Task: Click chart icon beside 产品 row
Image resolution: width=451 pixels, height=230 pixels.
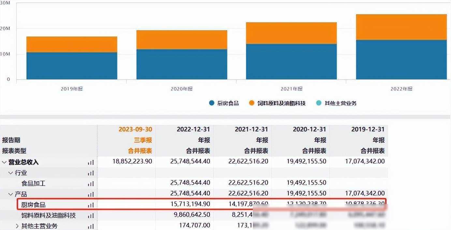Action: tap(91, 195)
